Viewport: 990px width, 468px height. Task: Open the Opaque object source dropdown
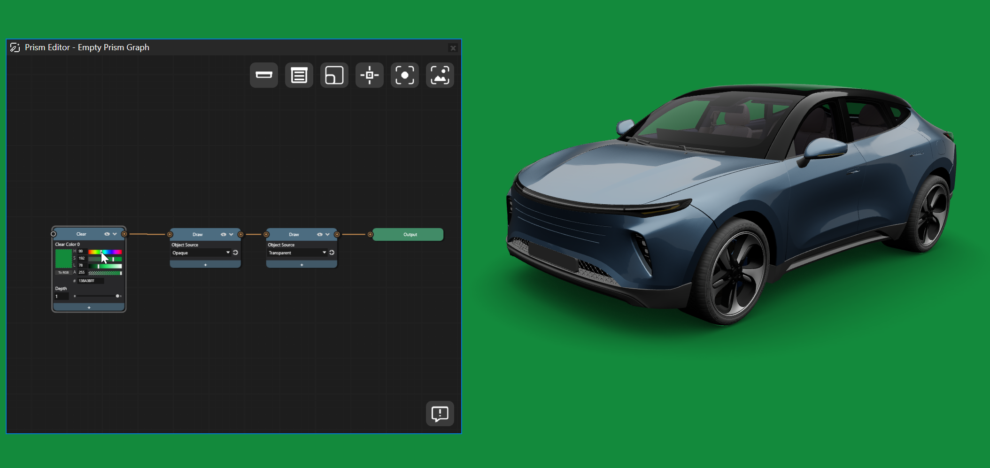(201, 253)
